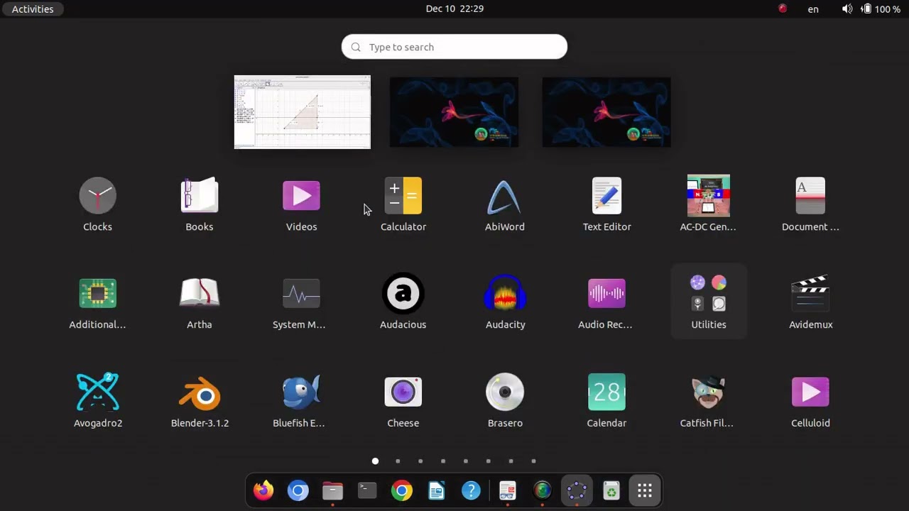Launch Audacious music player
The image size is (909, 511).
click(403, 302)
